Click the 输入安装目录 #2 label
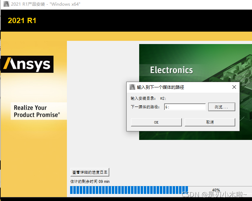This screenshot has height=201, width=252. click(x=148, y=98)
